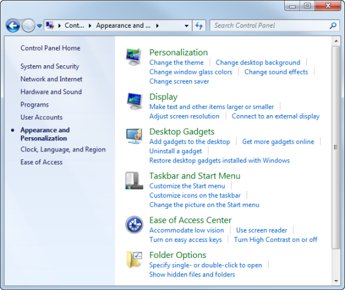This screenshot has height=290, width=345.
Task: Click Accommodate low vision
Action: tap(186, 230)
